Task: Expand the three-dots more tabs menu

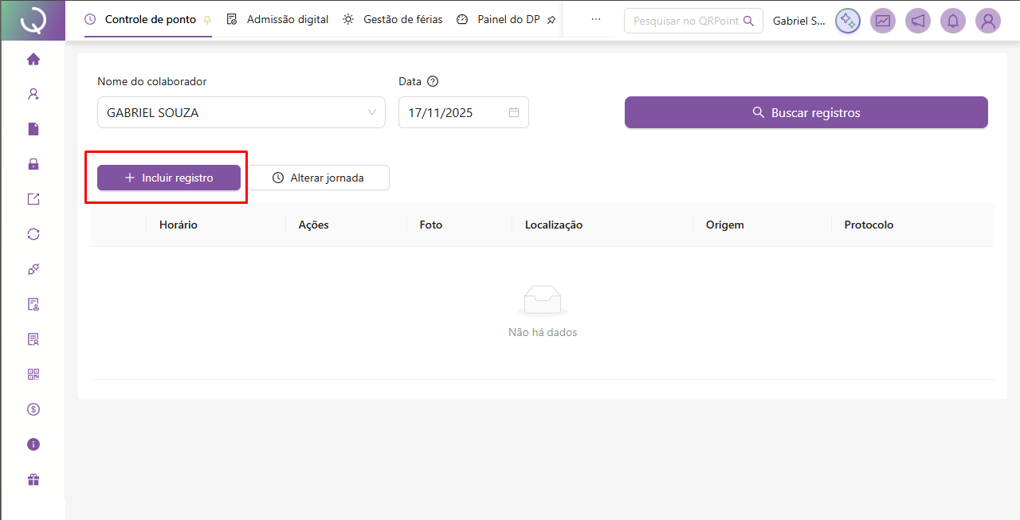Action: tap(596, 19)
